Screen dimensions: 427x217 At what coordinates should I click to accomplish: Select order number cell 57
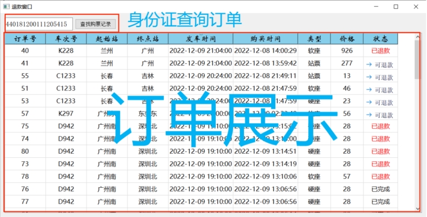[x=25, y=113]
